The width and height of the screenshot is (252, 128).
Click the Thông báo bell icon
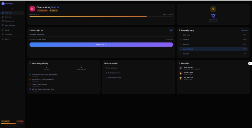(x=3, y=34)
